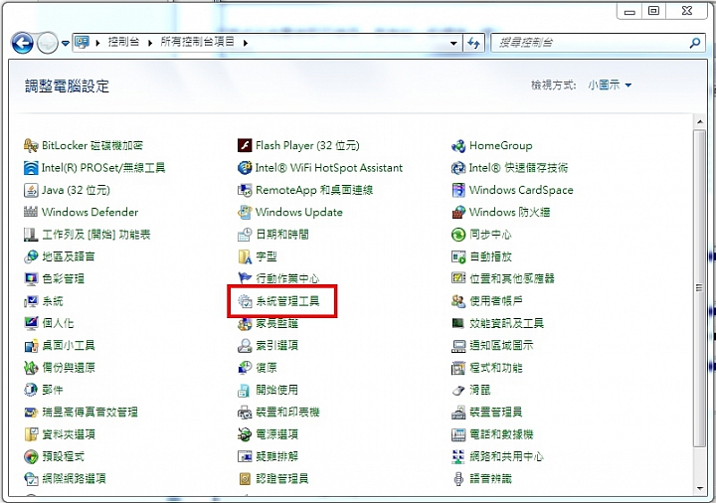Open the 使用者帳戶 users icon
This screenshot has width=716, height=503.
(x=458, y=301)
